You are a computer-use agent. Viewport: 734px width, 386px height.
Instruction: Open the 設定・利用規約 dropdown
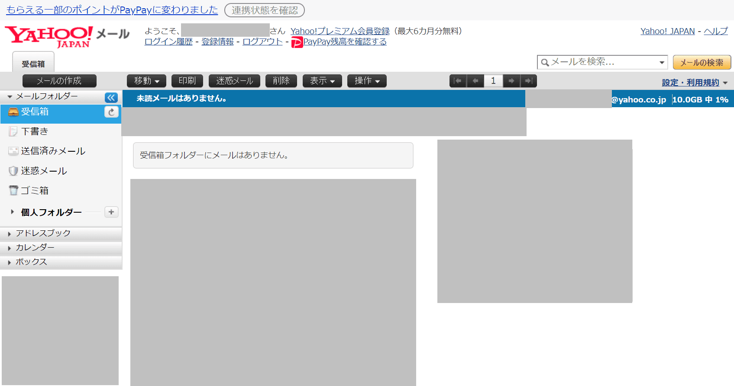click(x=695, y=83)
